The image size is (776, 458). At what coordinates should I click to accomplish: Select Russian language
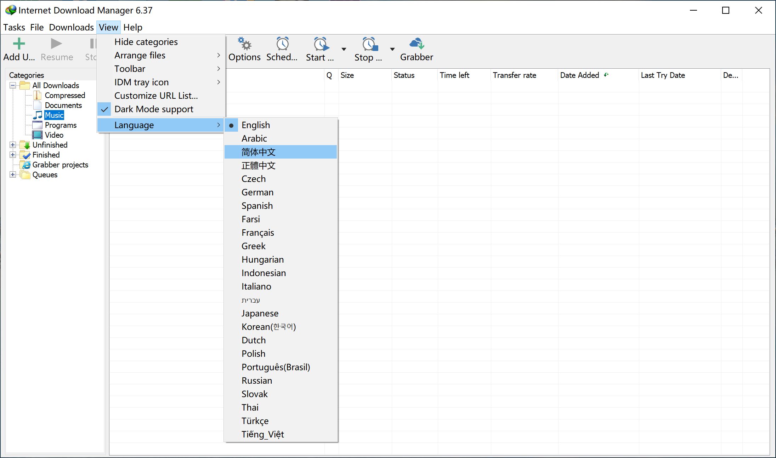[281, 380]
